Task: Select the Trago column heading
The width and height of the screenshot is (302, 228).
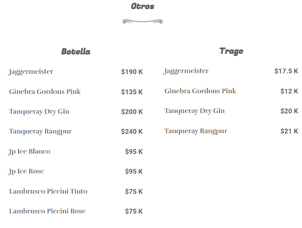Action: 231,51
